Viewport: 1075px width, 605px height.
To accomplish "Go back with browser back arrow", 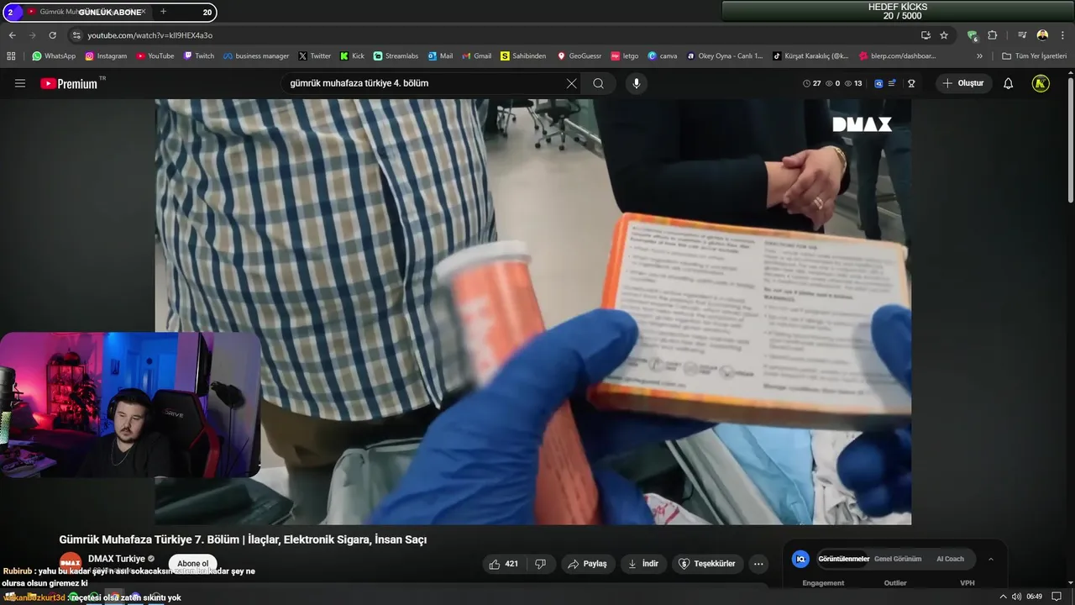I will coord(12,35).
